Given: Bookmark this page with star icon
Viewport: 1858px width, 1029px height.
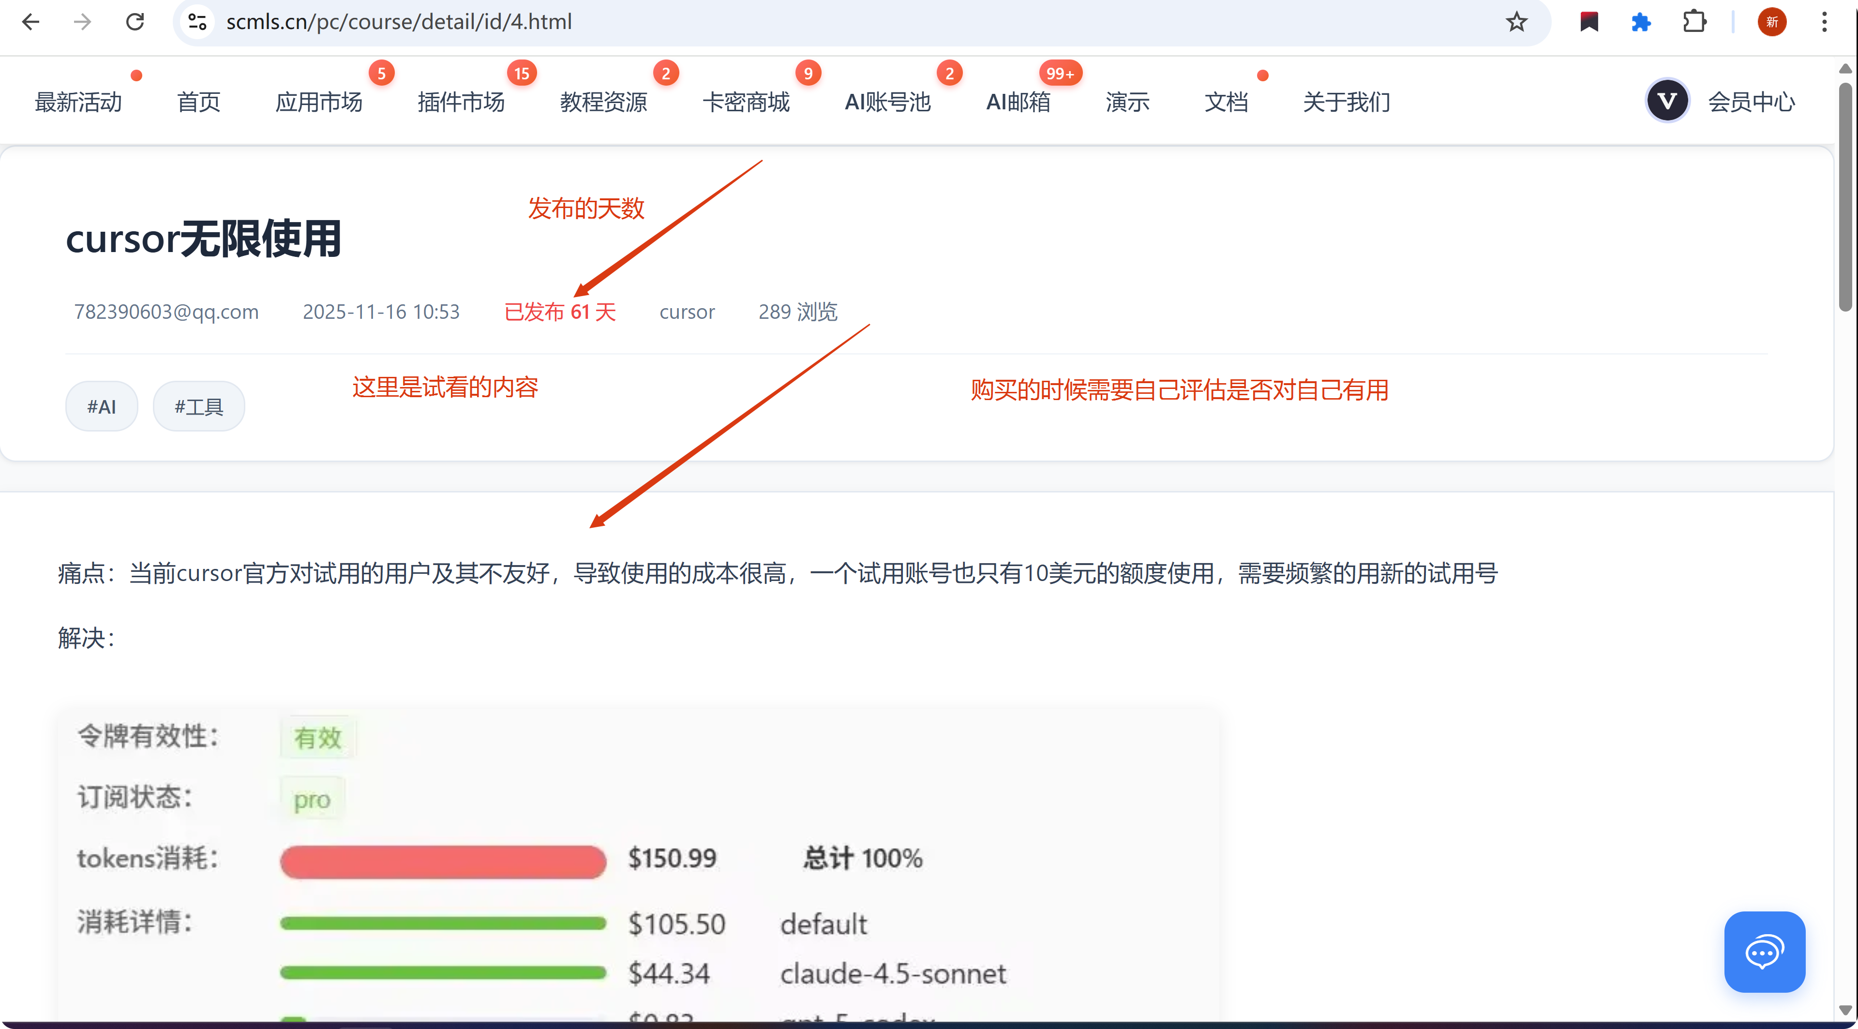Looking at the screenshot, I should pos(1517,22).
